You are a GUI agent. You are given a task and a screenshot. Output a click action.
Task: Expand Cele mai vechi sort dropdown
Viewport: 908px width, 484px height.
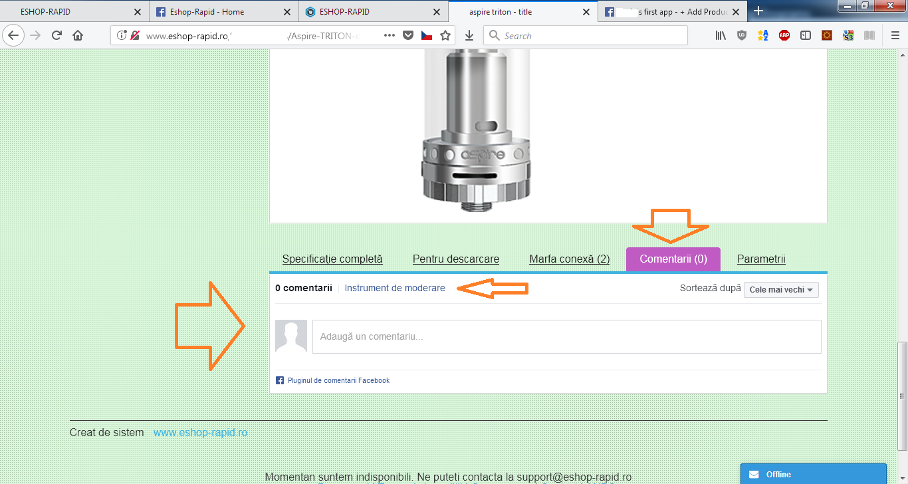coord(781,290)
